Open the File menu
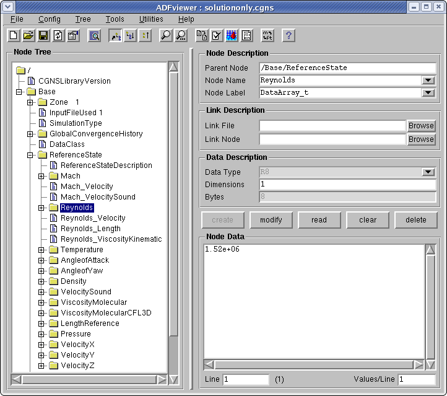Image resolution: width=447 pixels, height=396 pixels. (x=17, y=19)
